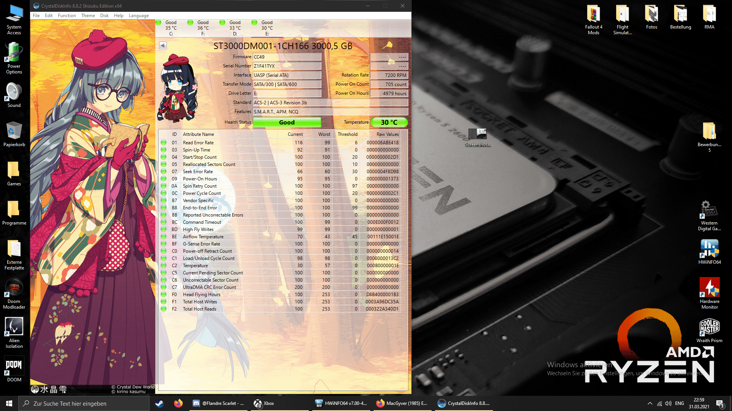This screenshot has height=411, width=732.
Task: Switch to Discord Flandre Scarlet taskbar item
Action: tap(218, 403)
